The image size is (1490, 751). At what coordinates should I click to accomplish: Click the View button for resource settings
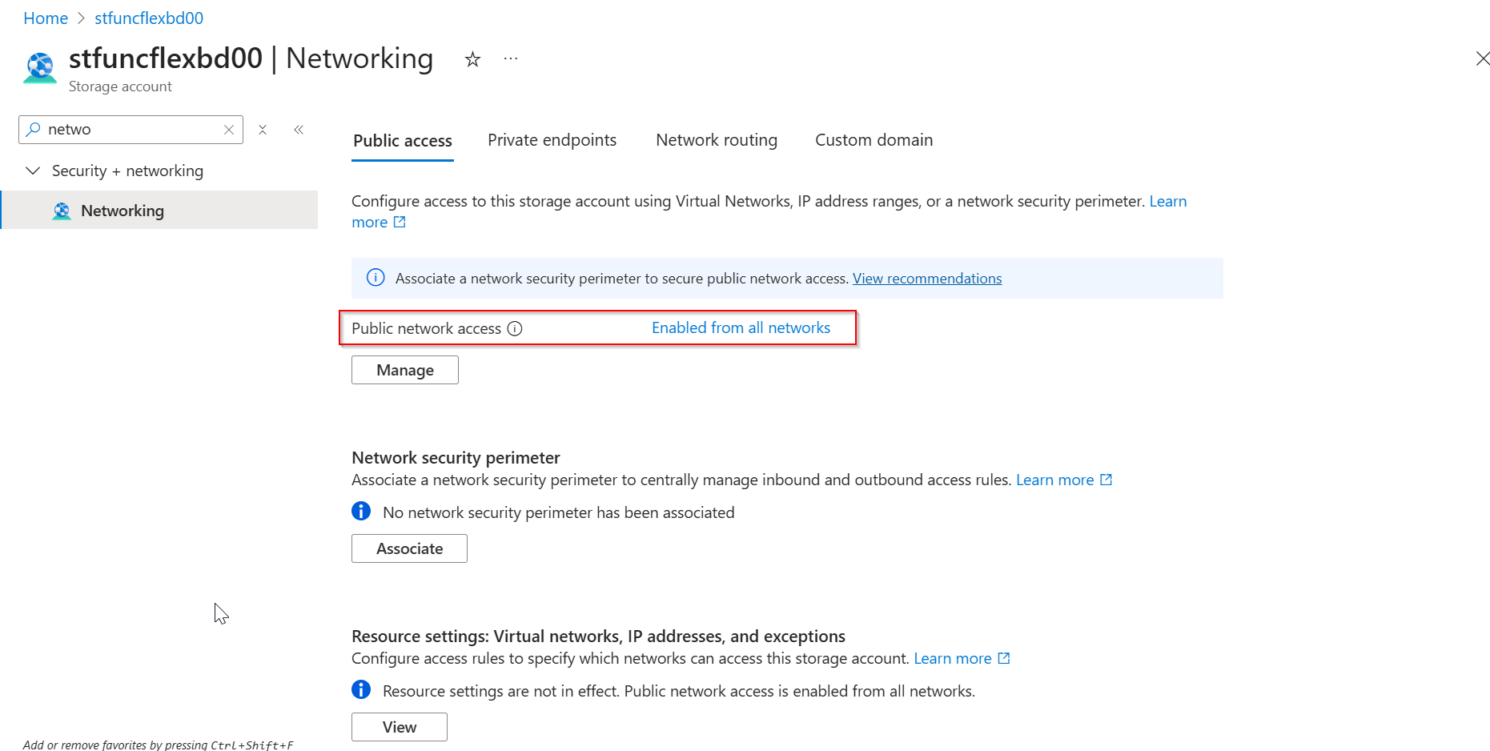[399, 727]
